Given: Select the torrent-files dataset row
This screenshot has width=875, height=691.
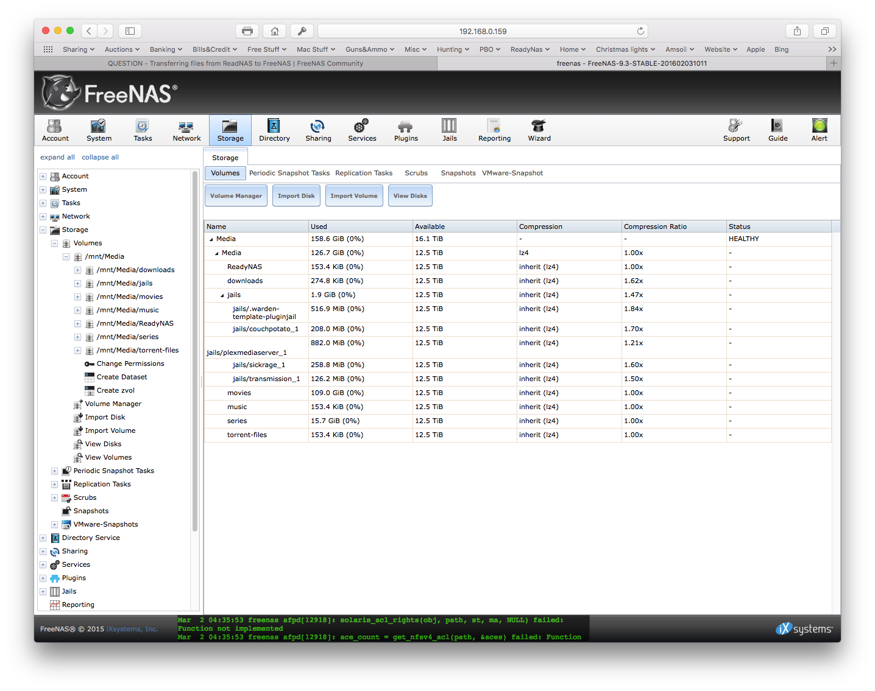Looking at the screenshot, I should (x=518, y=435).
